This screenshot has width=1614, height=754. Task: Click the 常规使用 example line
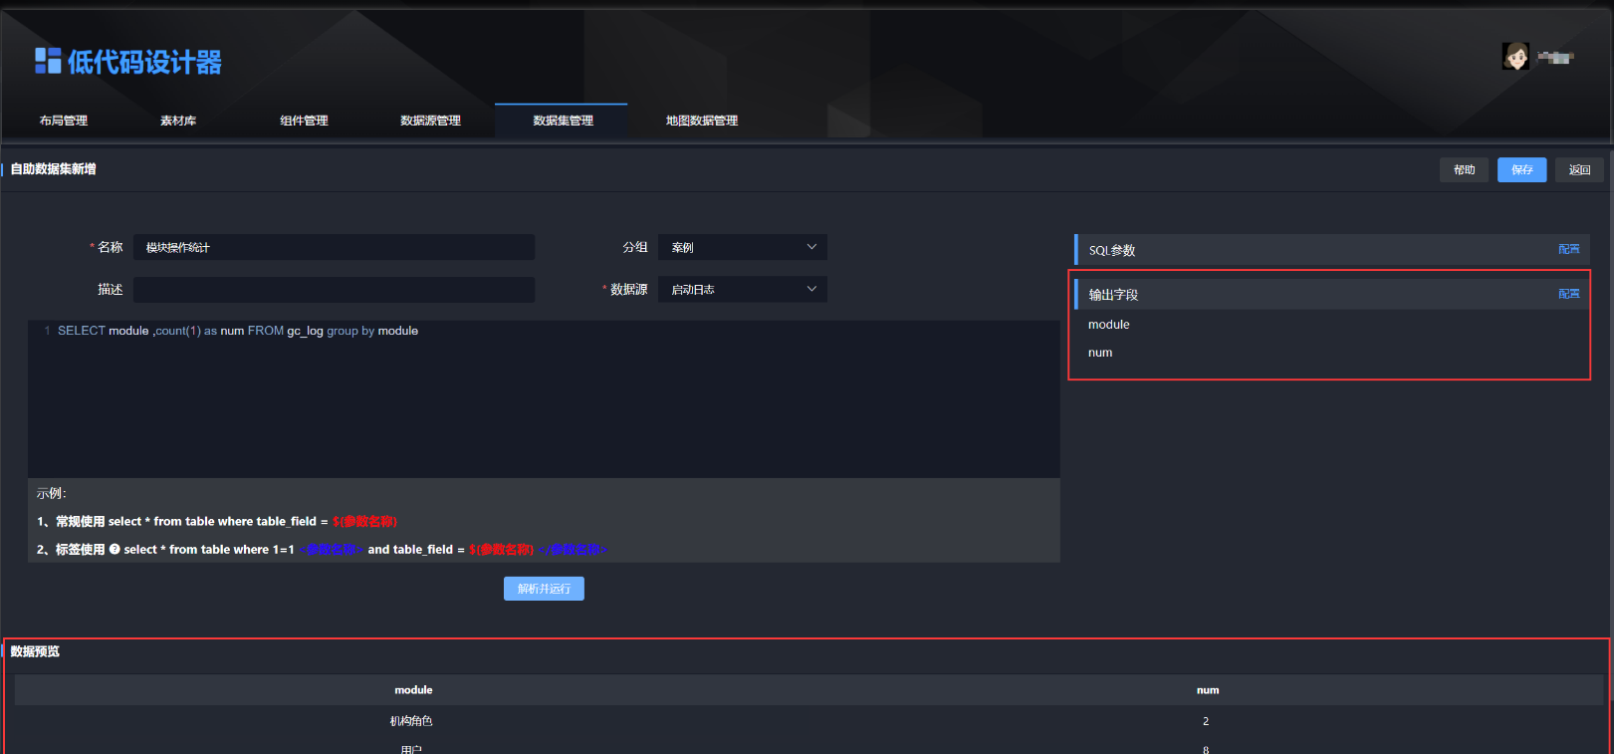click(217, 521)
